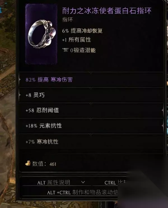Click the left arrow beside 82% 寒冷伤害

20,80
